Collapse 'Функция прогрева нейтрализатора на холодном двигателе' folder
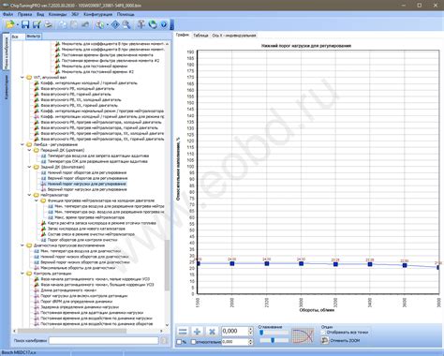Image resolution: width=444 pixels, height=356 pixels. tap(37, 200)
